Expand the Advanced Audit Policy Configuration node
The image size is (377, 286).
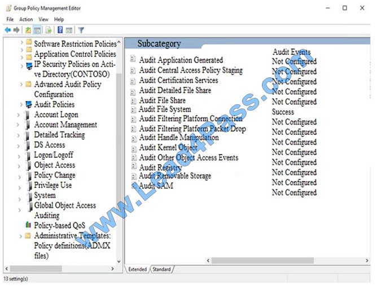(x=21, y=84)
